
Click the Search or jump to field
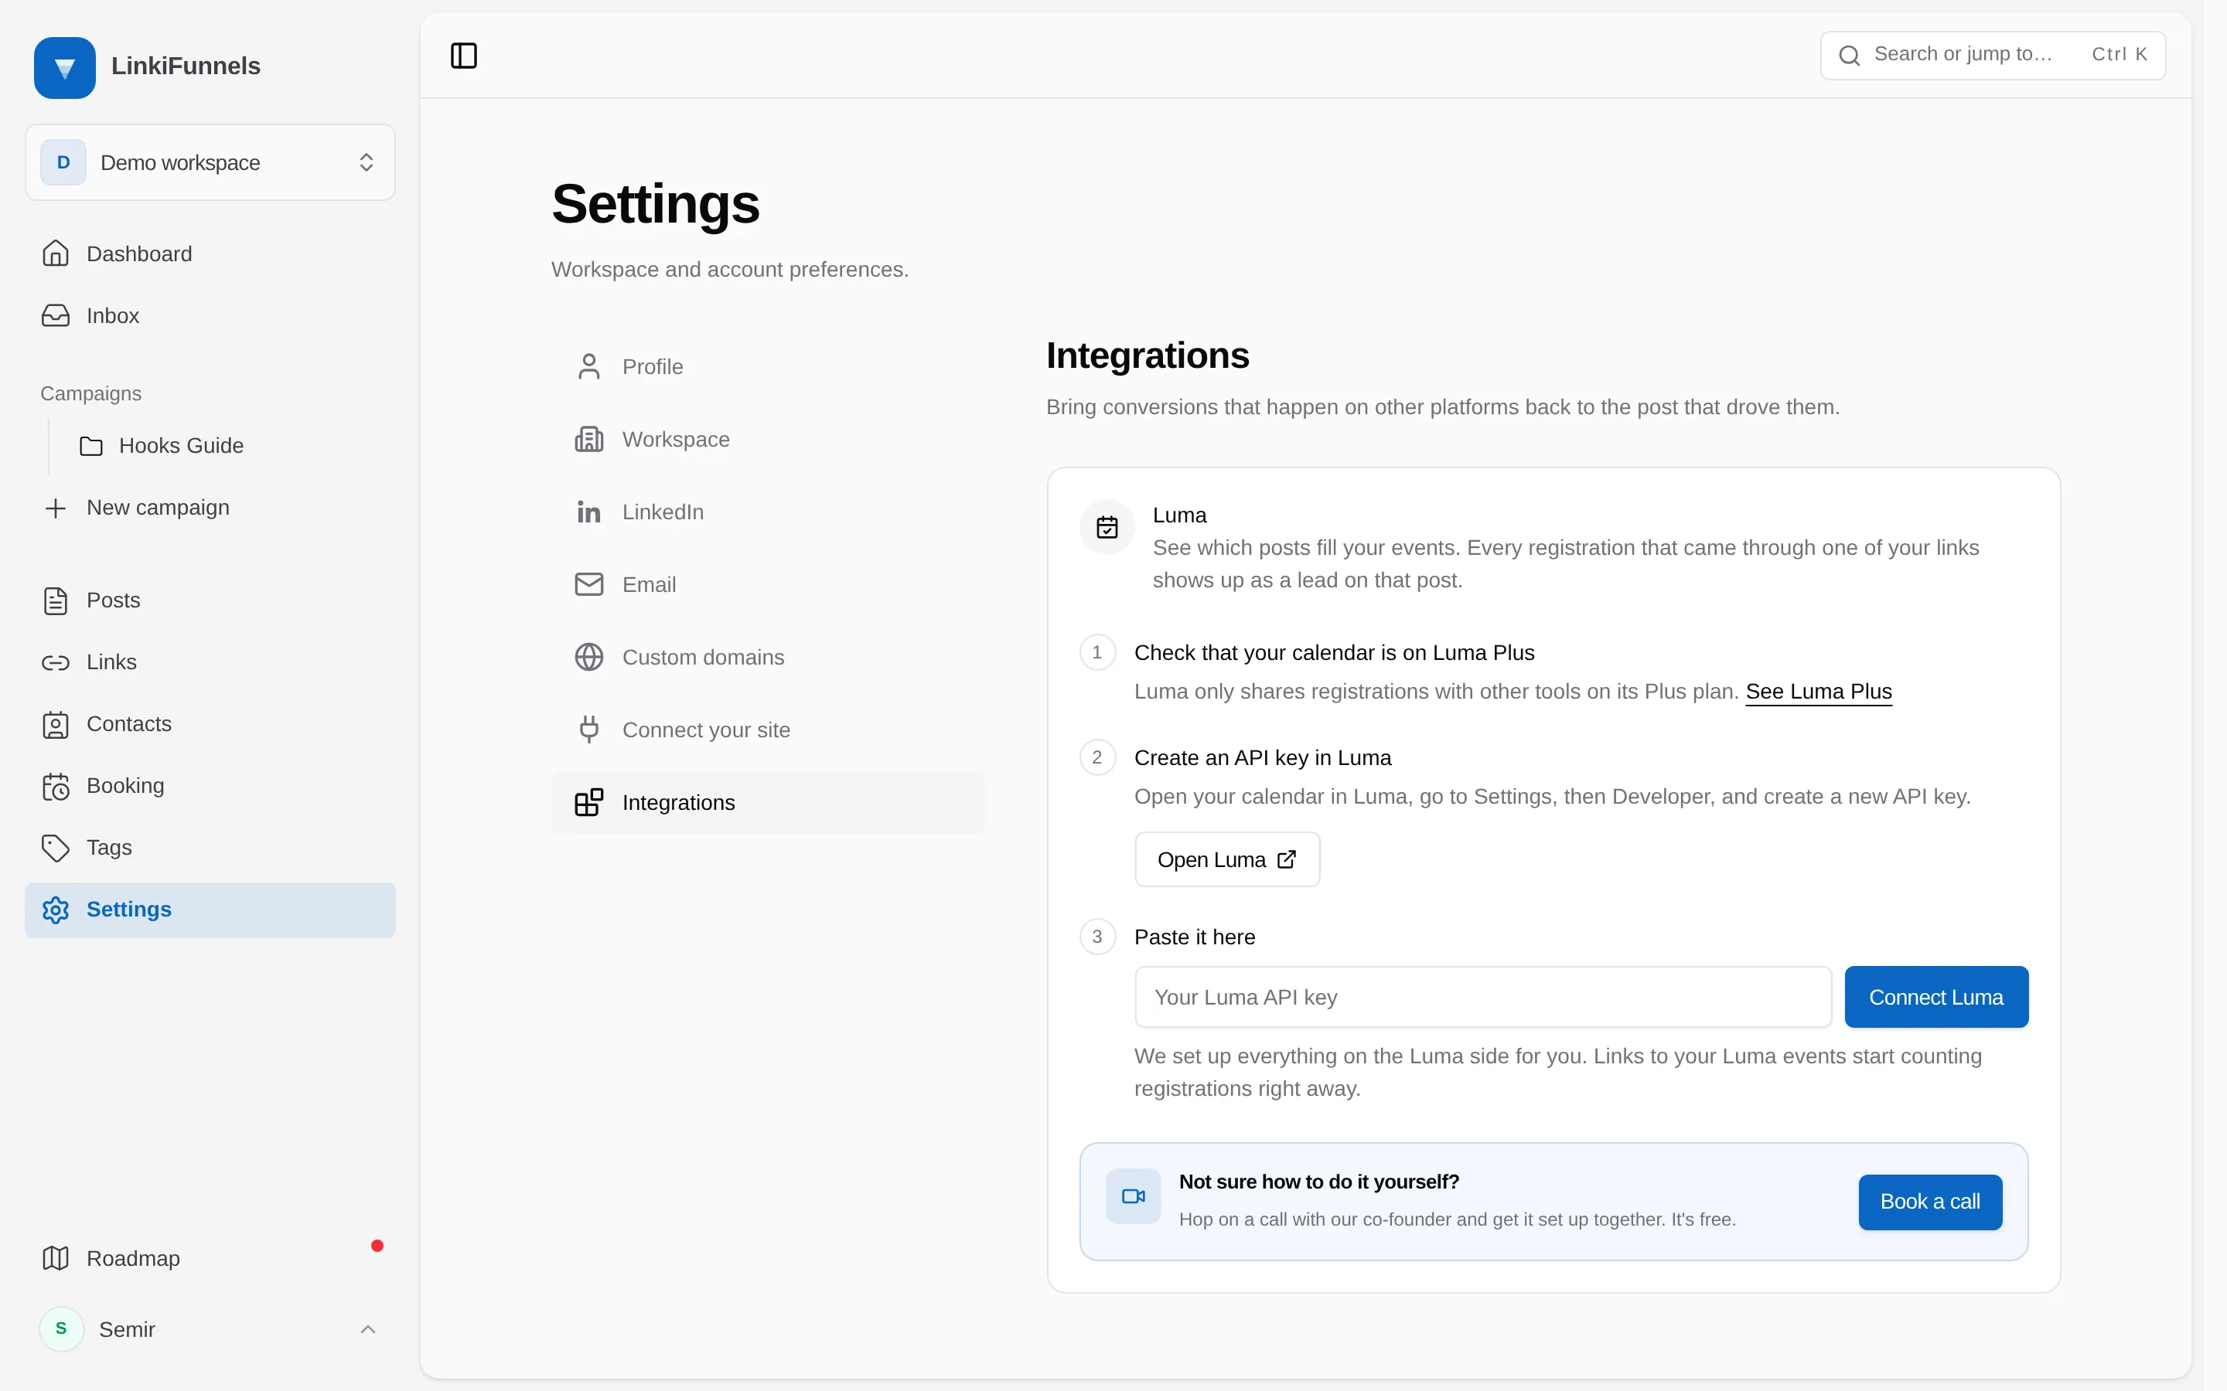(x=1993, y=55)
